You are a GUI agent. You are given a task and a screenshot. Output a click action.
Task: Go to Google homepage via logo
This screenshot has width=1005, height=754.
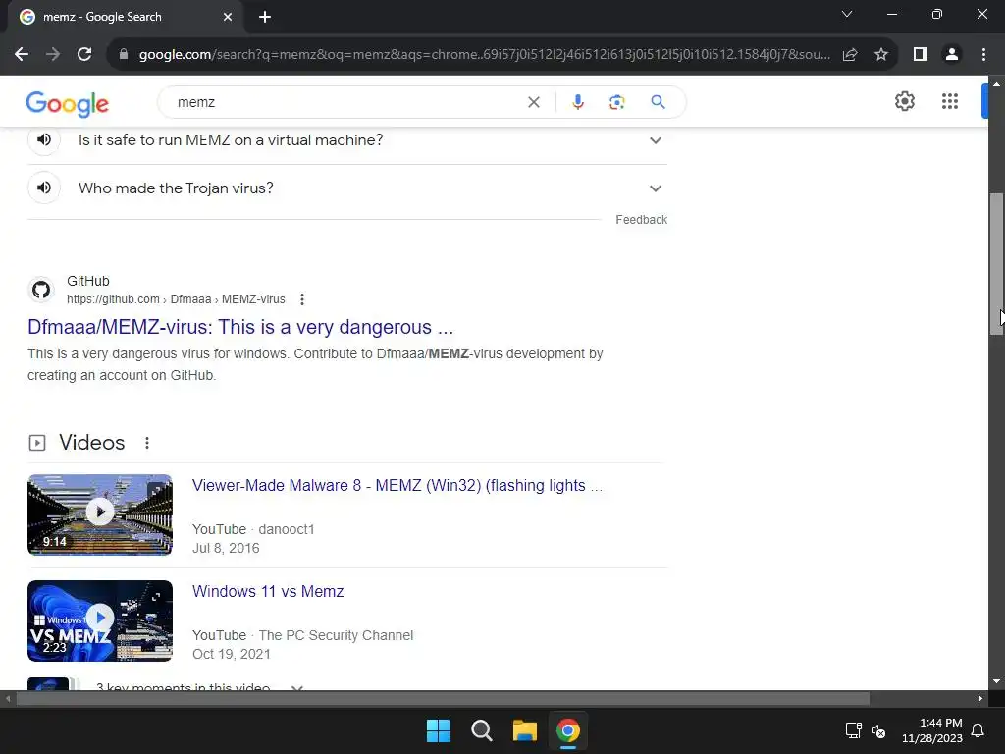(x=68, y=103)
